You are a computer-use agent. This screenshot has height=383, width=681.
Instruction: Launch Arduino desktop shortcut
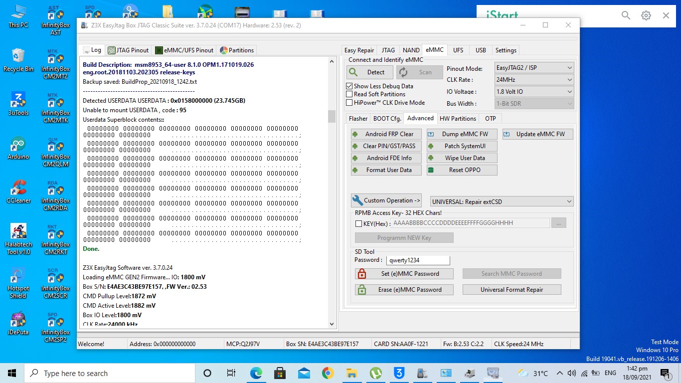click(18, 148)
